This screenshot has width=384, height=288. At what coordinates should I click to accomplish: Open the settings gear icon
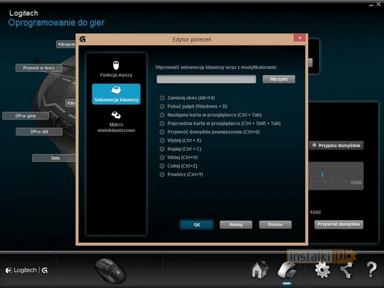point(322,269)
